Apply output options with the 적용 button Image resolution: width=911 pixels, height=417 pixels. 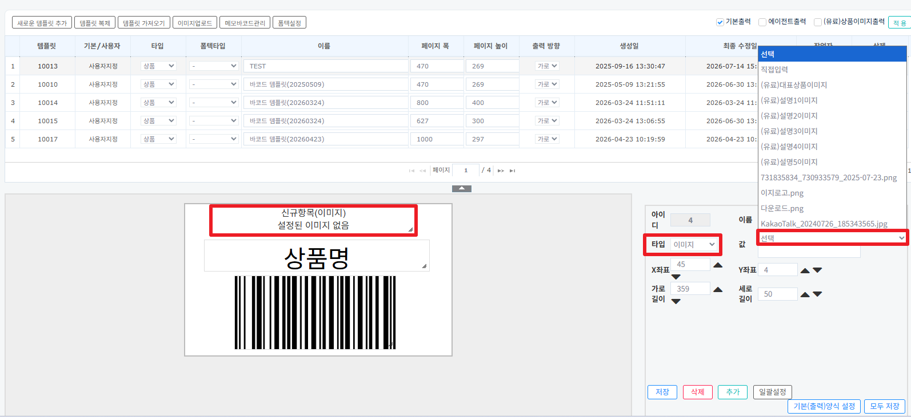900,23
